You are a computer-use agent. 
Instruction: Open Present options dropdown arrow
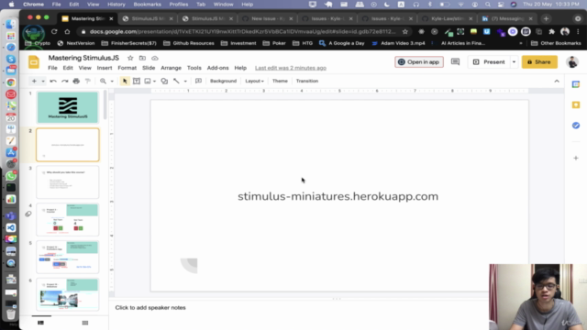pyautogui.click(x=514, y=61)
